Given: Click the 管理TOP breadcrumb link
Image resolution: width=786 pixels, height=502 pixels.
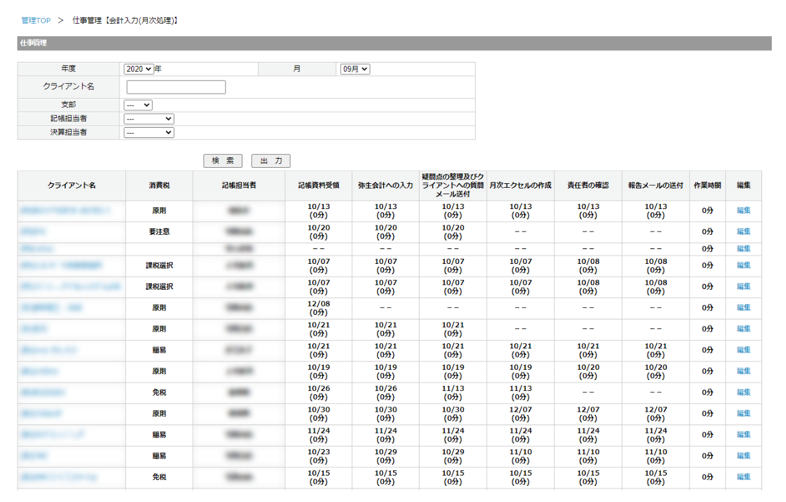Looking at the screenshot, I should tap(36, 21).
